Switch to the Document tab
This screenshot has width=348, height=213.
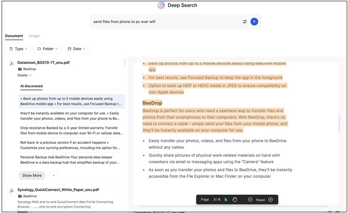point(14,36)
